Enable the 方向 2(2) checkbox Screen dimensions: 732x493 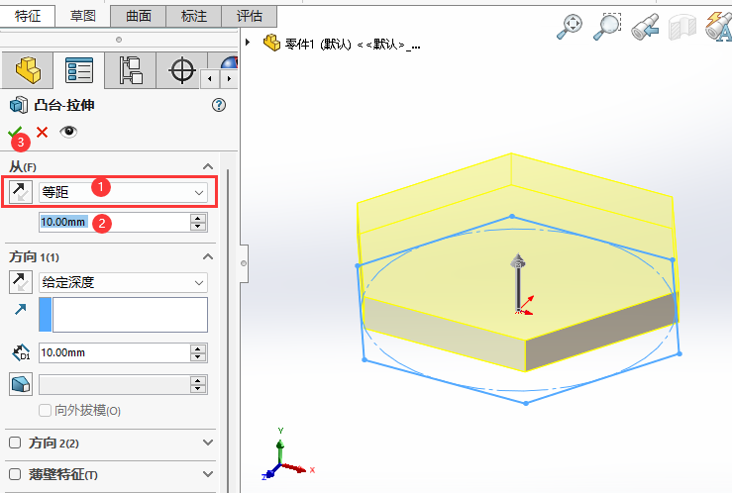(15, 443)
